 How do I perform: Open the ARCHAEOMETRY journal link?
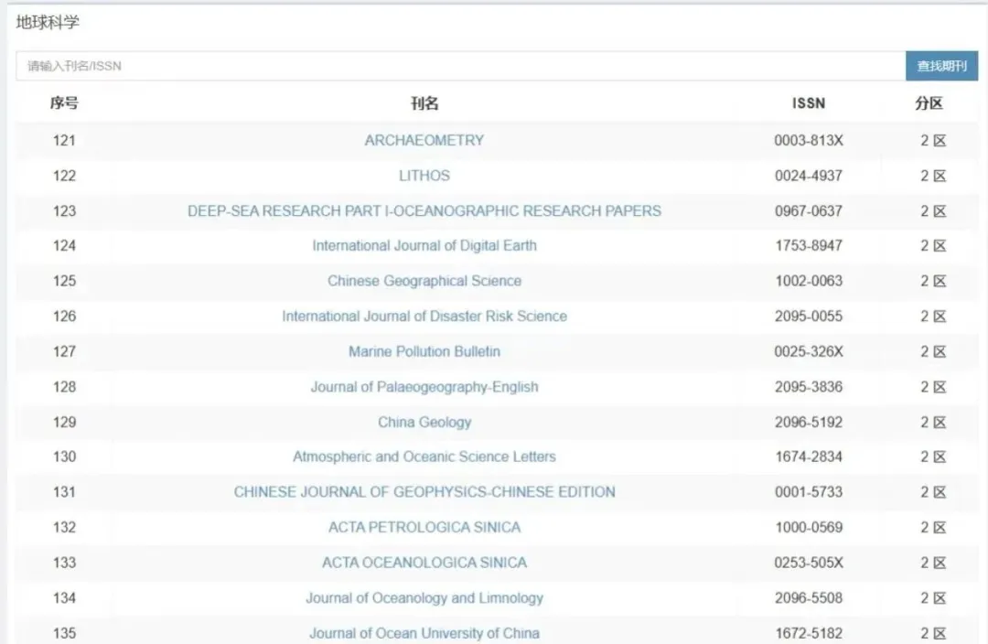424,141
